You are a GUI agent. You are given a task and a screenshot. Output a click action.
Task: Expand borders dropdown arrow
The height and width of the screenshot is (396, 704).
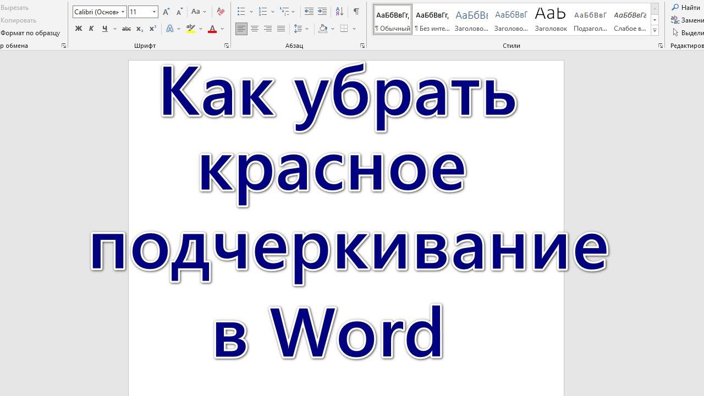pos(354,29)
